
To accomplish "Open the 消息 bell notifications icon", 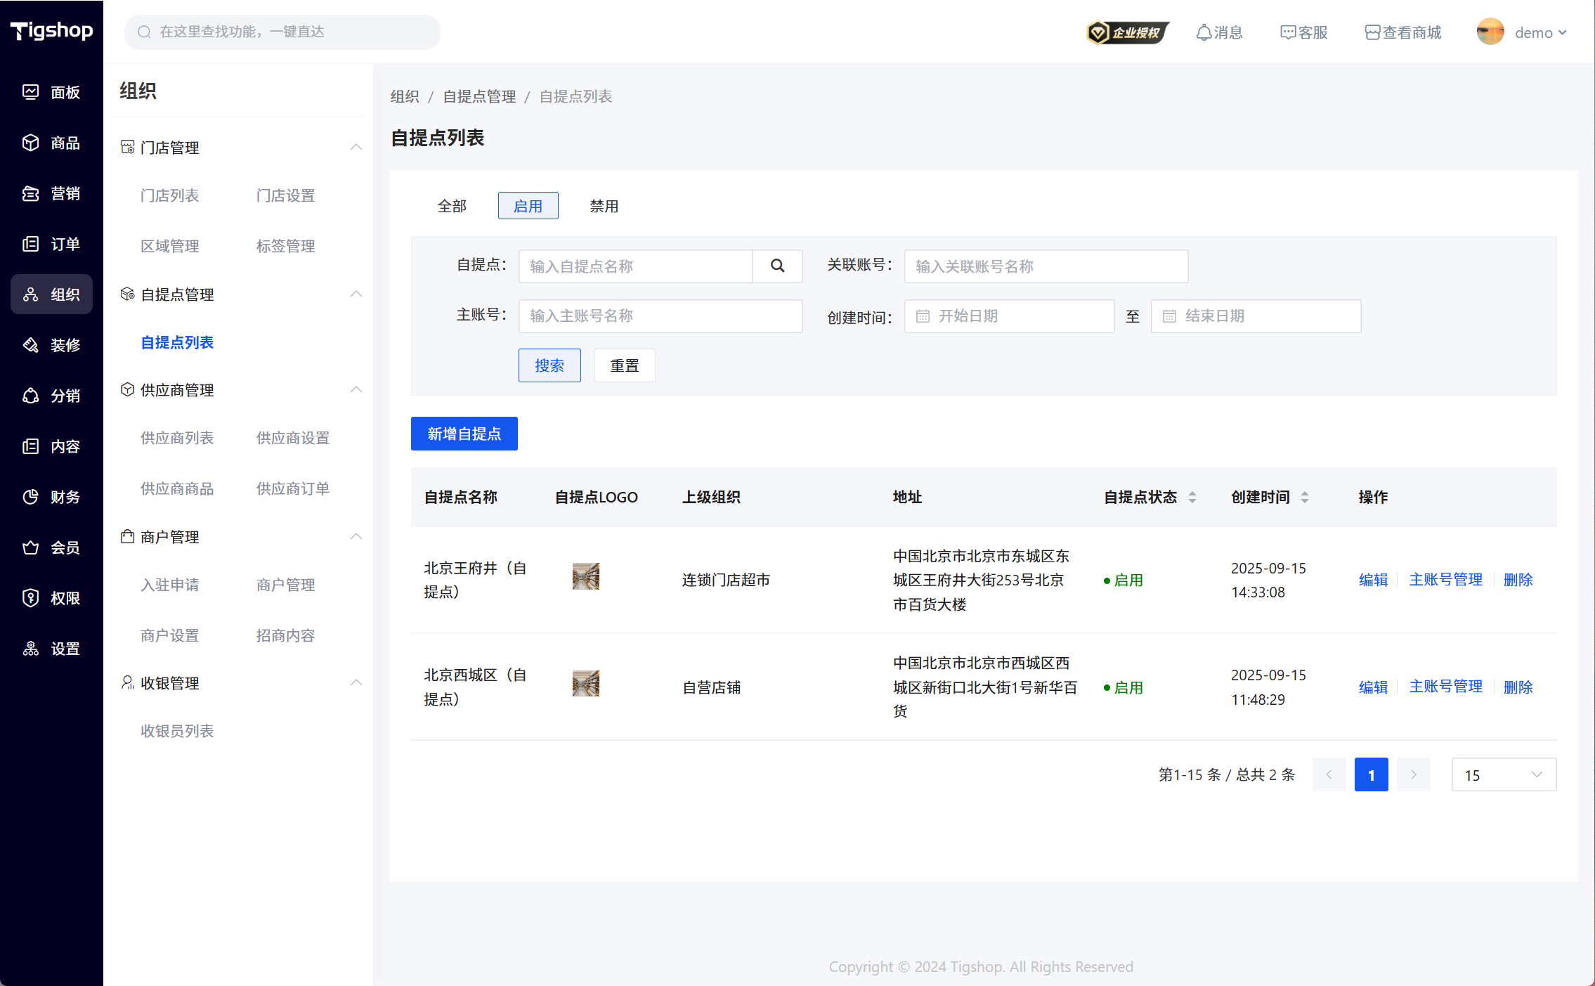I will (1204, 32).
